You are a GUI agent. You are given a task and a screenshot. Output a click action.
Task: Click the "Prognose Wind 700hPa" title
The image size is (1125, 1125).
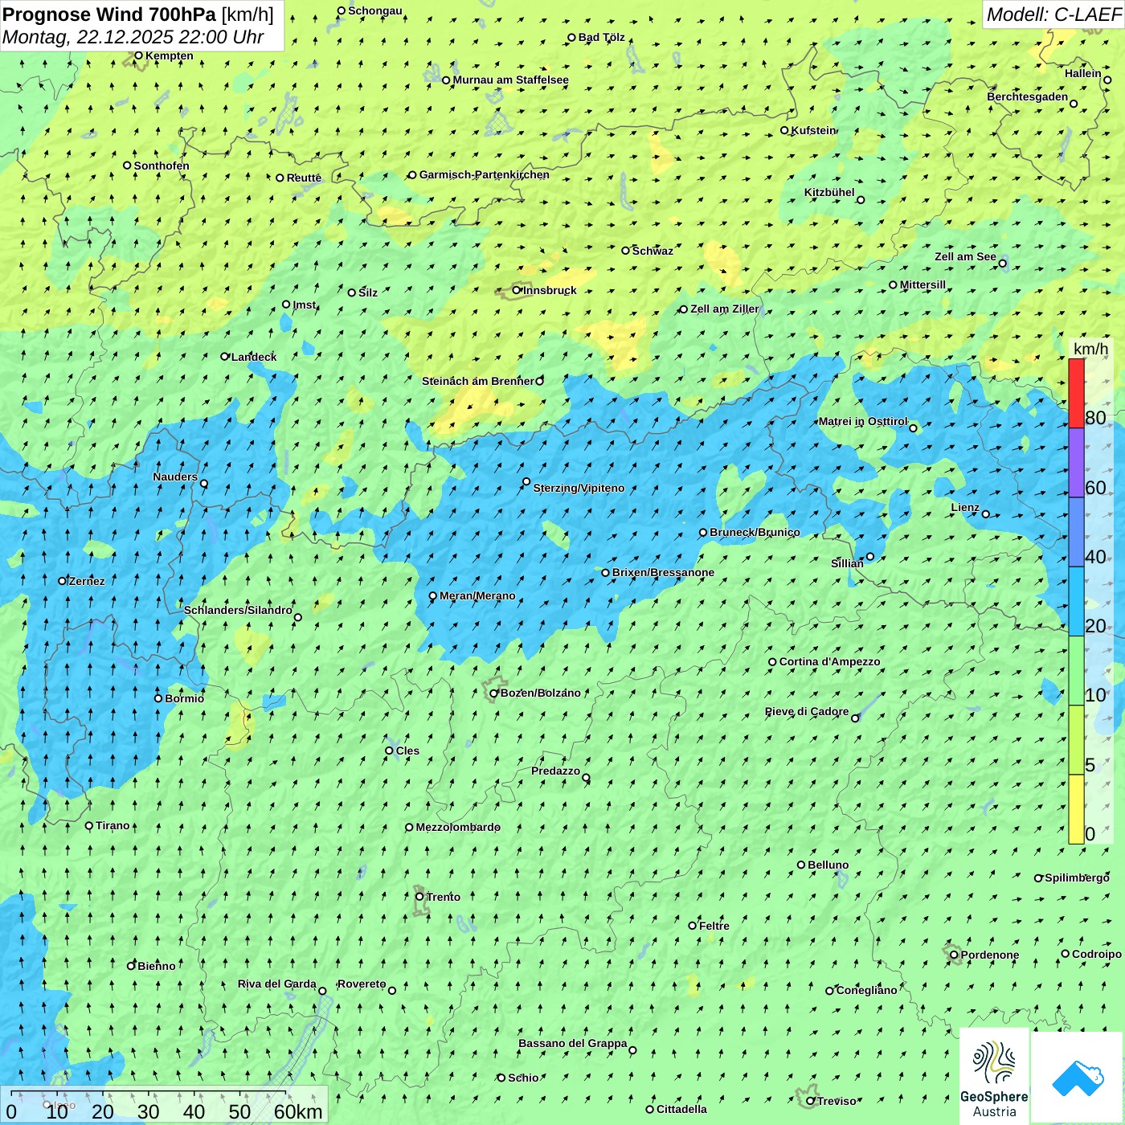point(109,14)
